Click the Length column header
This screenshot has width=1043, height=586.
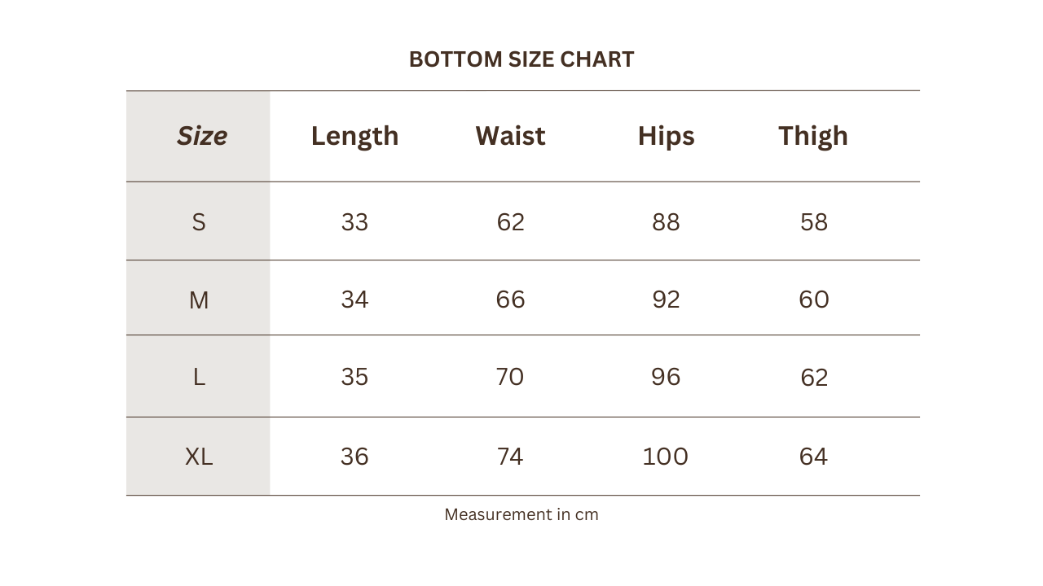pos(354,136)
